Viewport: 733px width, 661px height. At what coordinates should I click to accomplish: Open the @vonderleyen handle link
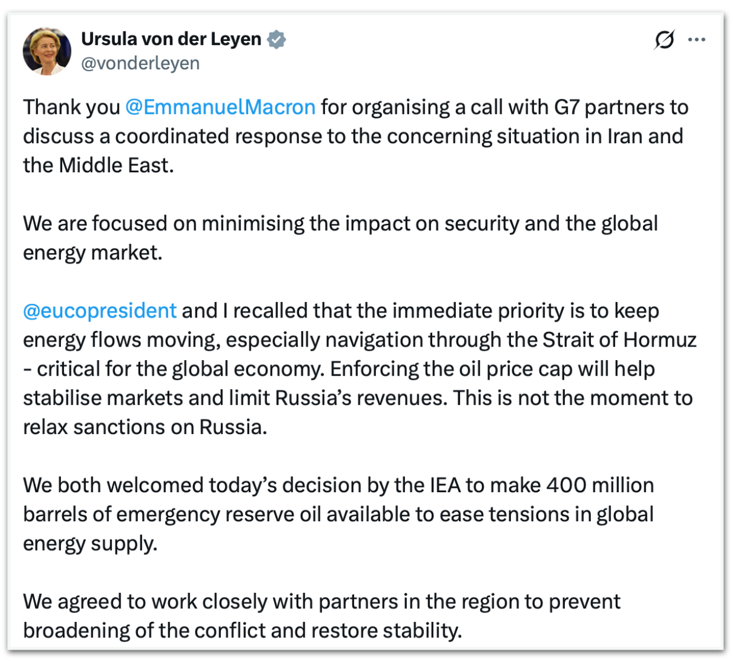coord(140,63)
